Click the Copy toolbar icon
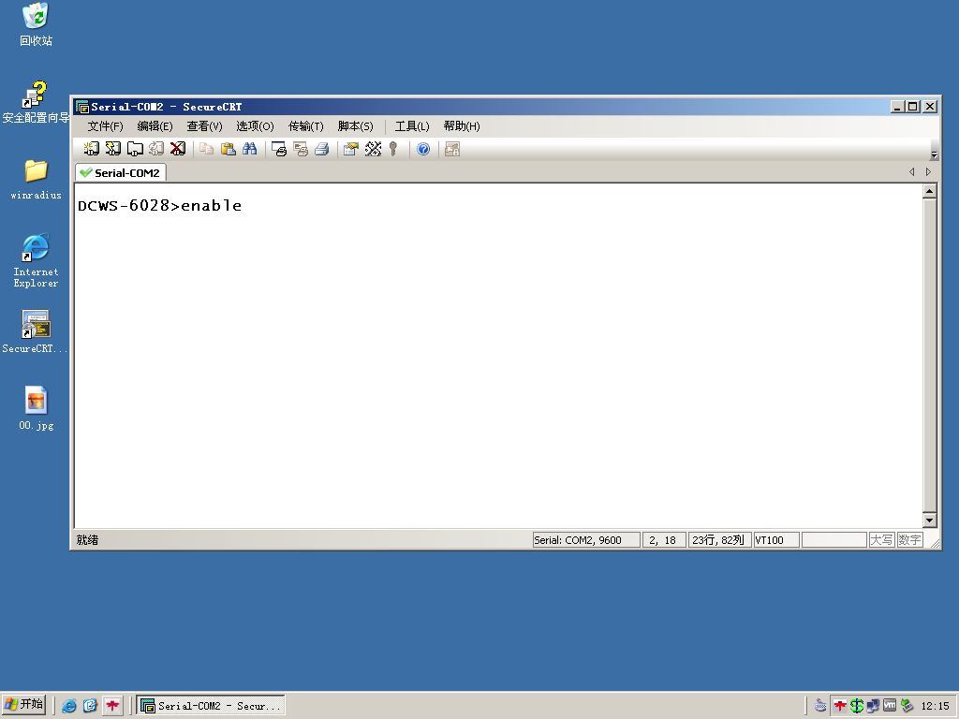The image size is (959, 719). 207,149
